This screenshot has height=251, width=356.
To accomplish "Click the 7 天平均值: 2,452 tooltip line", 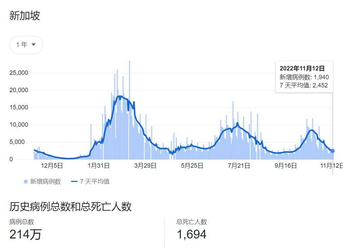I will point(303,85).
